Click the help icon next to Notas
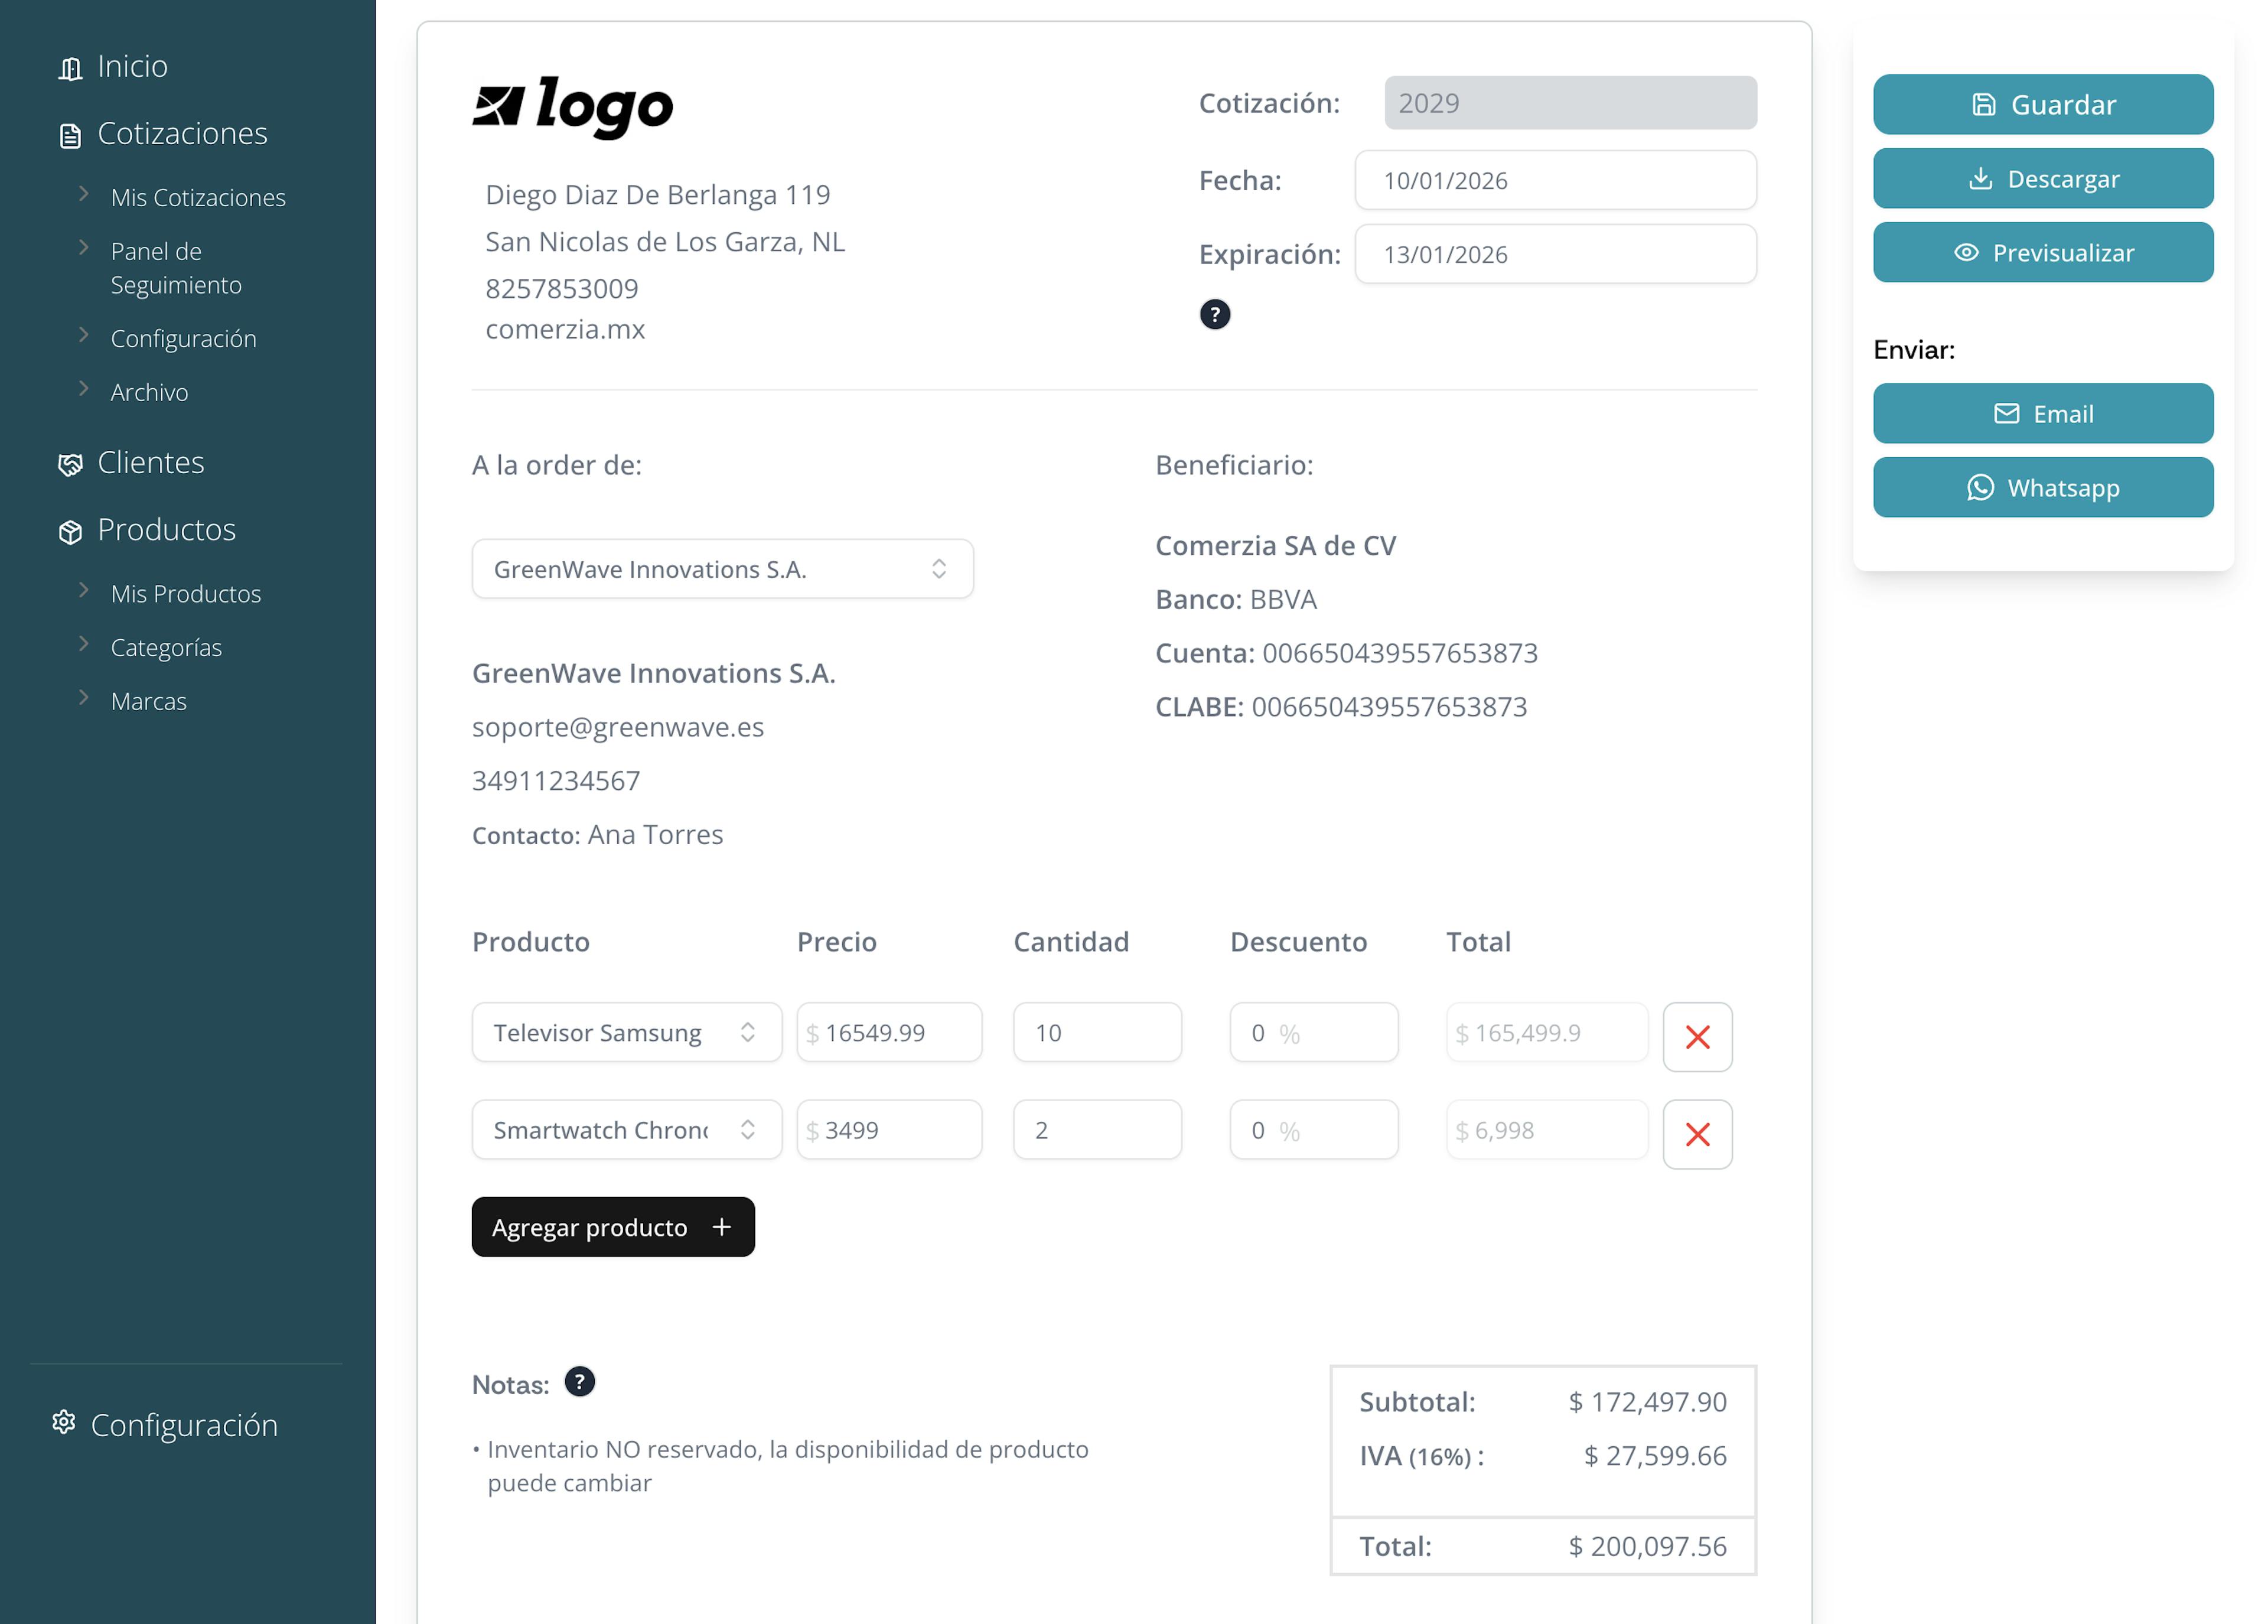 [580, 1382]
